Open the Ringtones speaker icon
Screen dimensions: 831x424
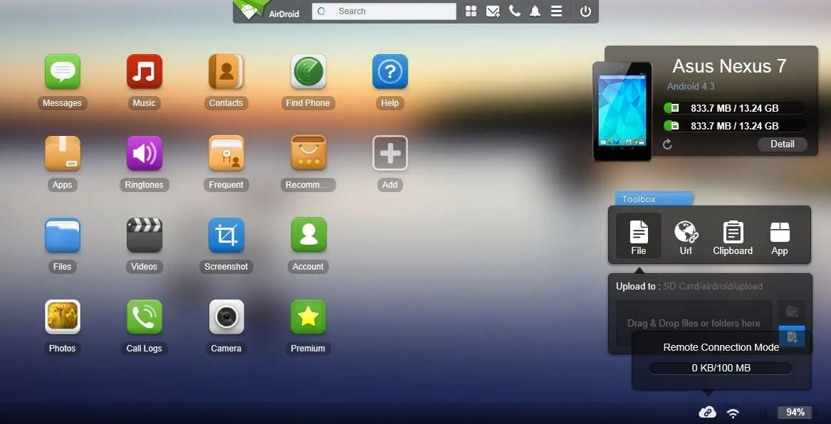(145, 154)
